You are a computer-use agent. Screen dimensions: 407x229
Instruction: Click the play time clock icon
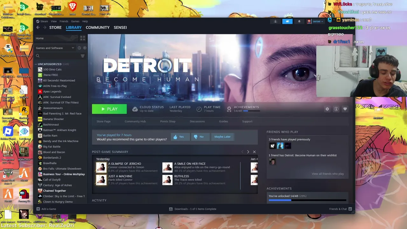point(199,109)
